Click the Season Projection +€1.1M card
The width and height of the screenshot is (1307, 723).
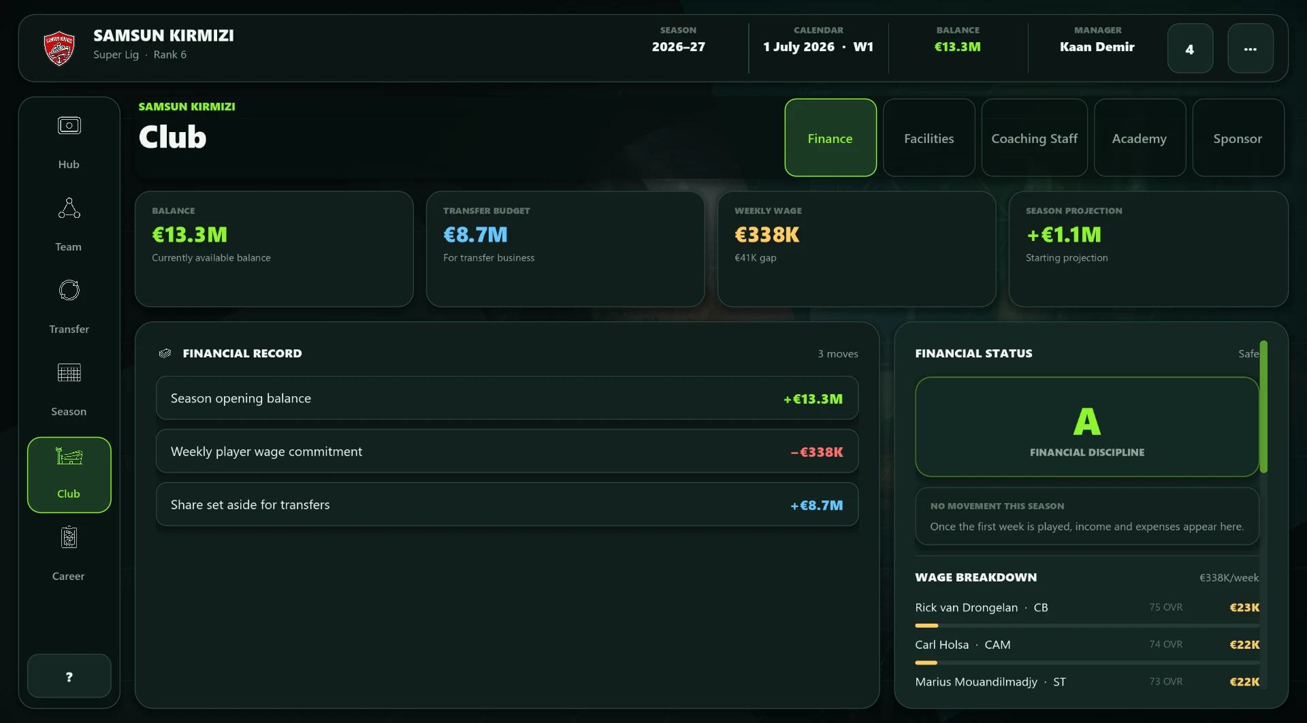1148,248
